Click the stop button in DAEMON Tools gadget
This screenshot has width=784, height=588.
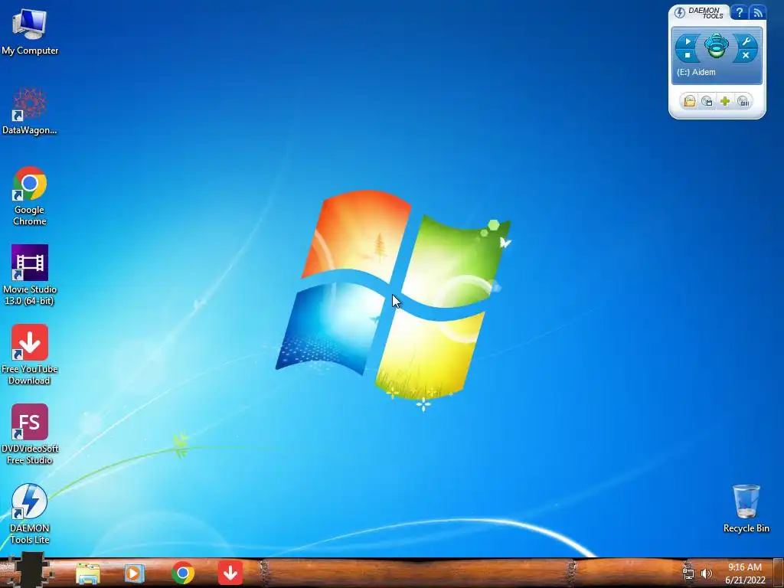(688, 55)
